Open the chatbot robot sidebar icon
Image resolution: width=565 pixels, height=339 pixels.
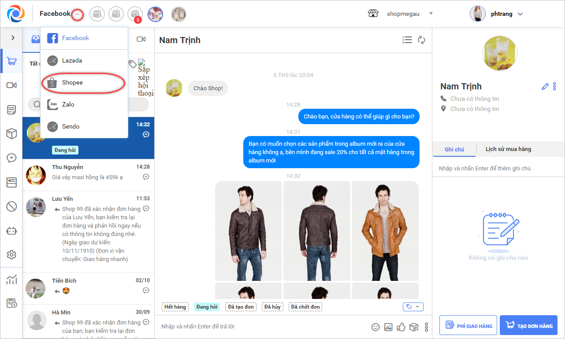[x=11, y=230]
